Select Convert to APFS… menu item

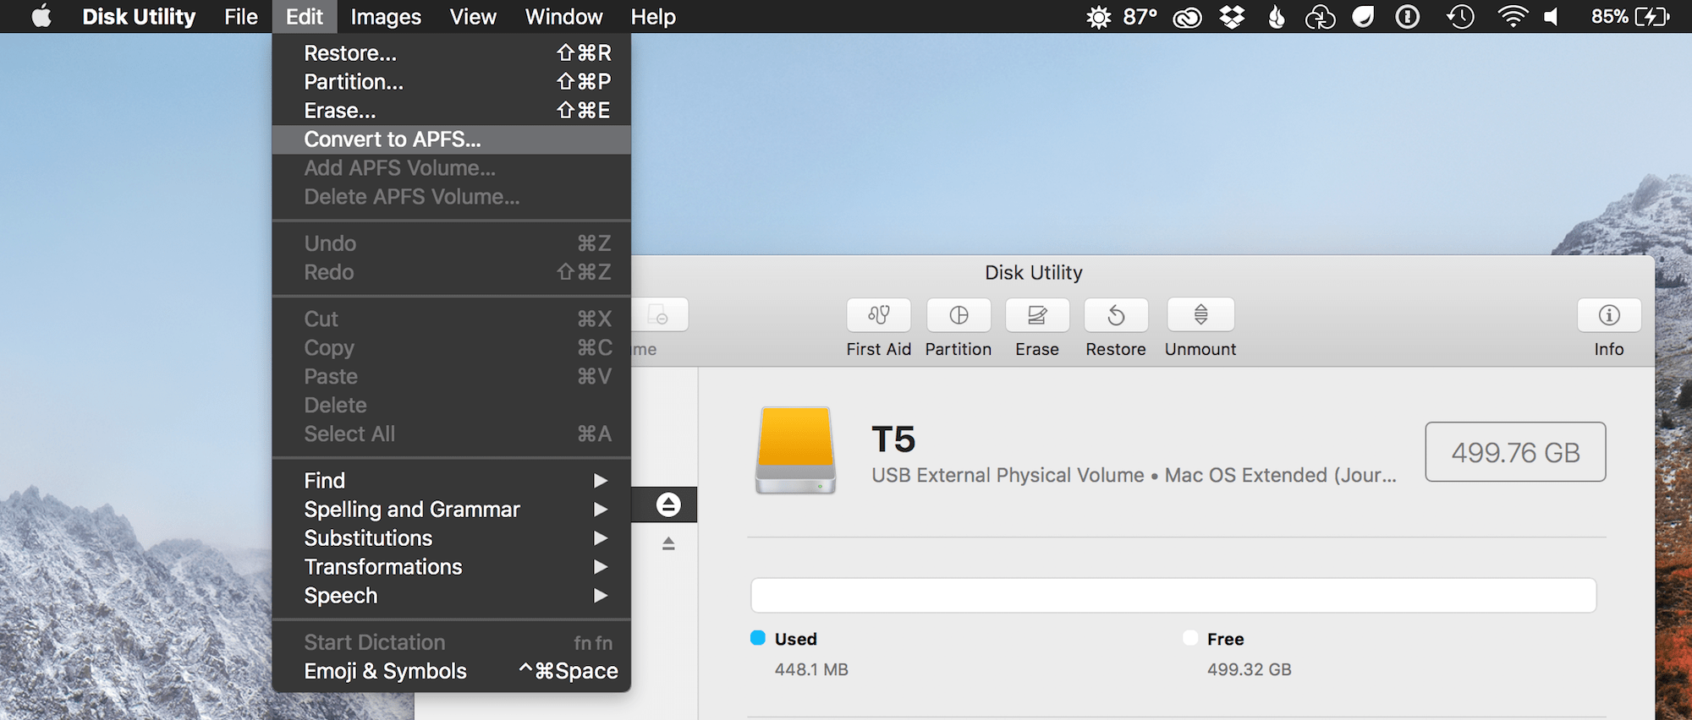[452, 139]
